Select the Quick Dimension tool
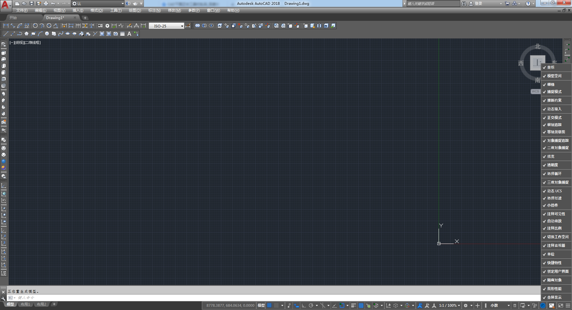 [64, 26]
